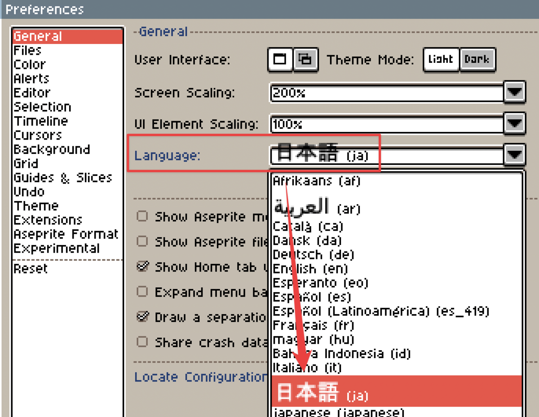Screen dimensions: 539x417
Task: Choose Bahasa Indonesia (id) language
Action: tap(397, 354)
